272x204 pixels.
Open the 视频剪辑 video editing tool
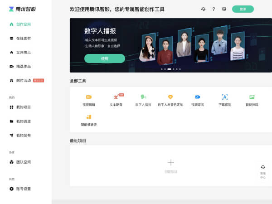pos(89,100)
